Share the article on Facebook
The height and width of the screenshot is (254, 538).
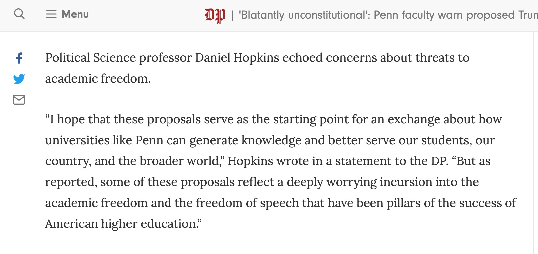tap(19, 58)
